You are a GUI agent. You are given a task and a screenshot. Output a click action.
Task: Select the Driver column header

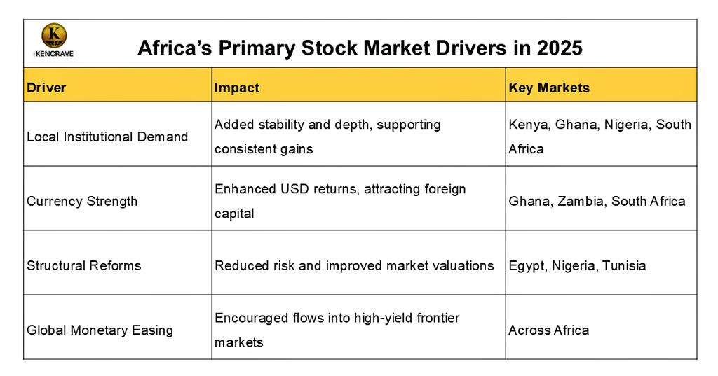46,88
